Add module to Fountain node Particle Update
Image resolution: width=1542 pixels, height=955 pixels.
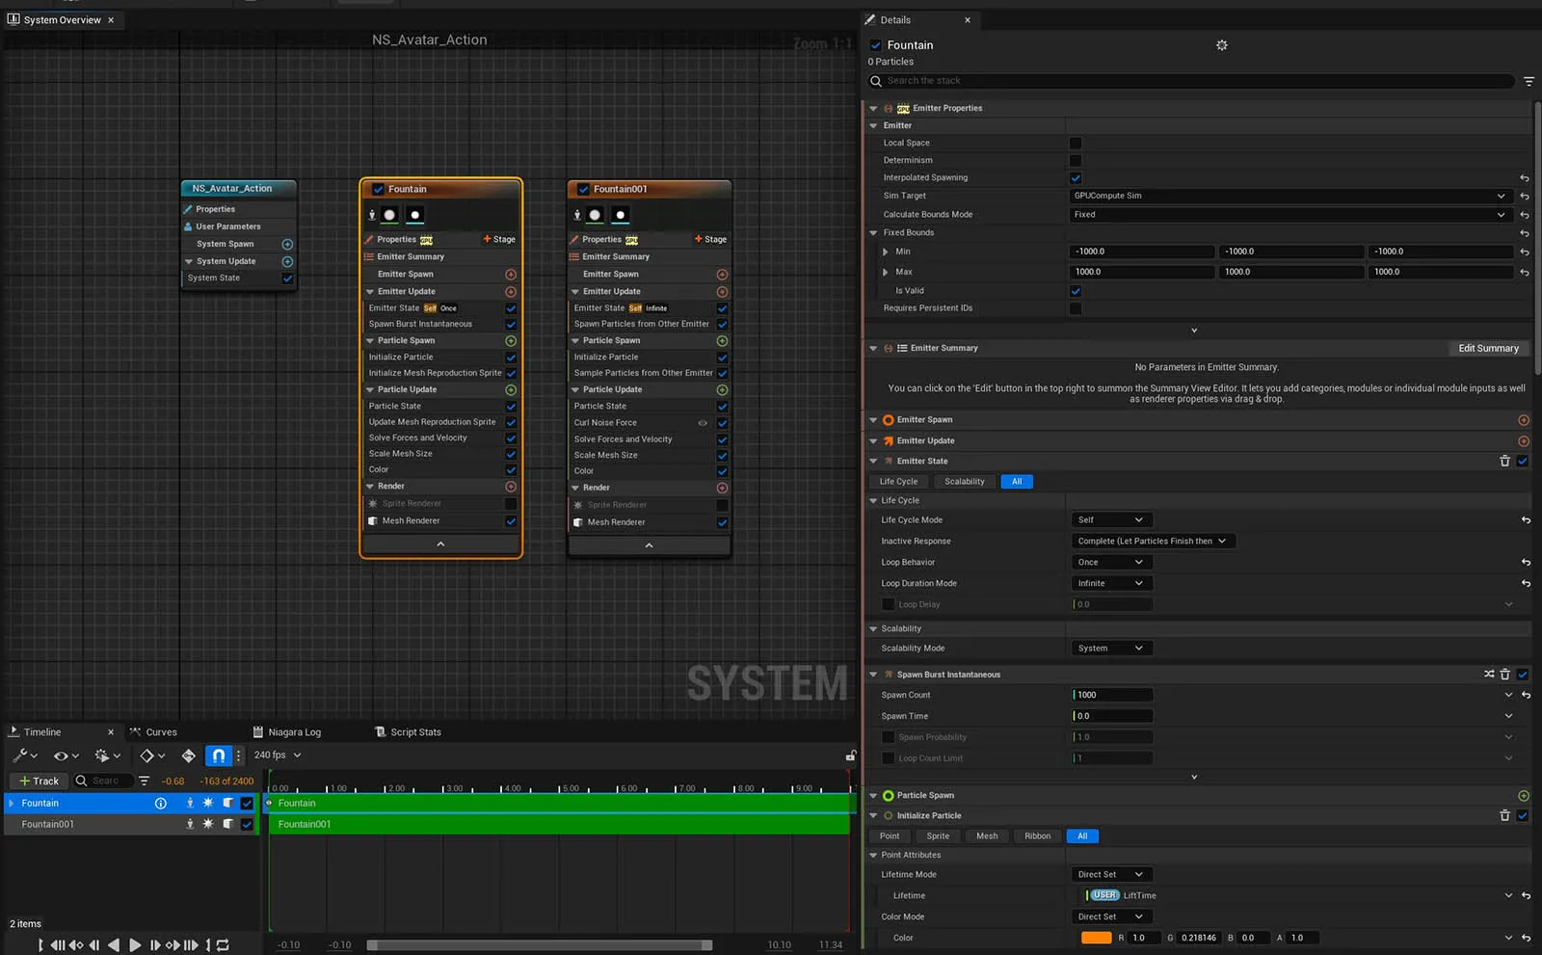[x=511, y=390]
